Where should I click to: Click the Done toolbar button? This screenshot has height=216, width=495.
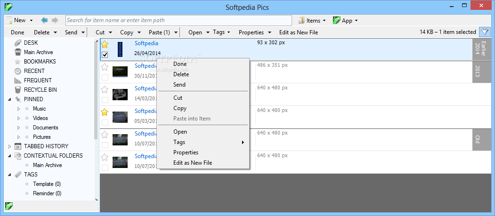click(17, 32)
